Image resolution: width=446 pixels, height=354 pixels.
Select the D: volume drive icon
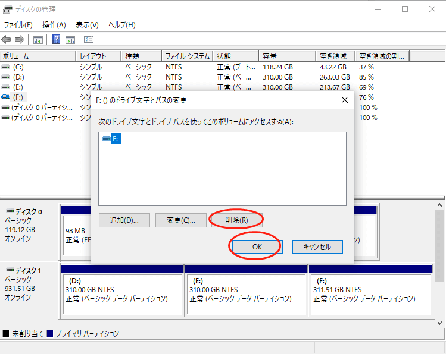tap(5, 77)
